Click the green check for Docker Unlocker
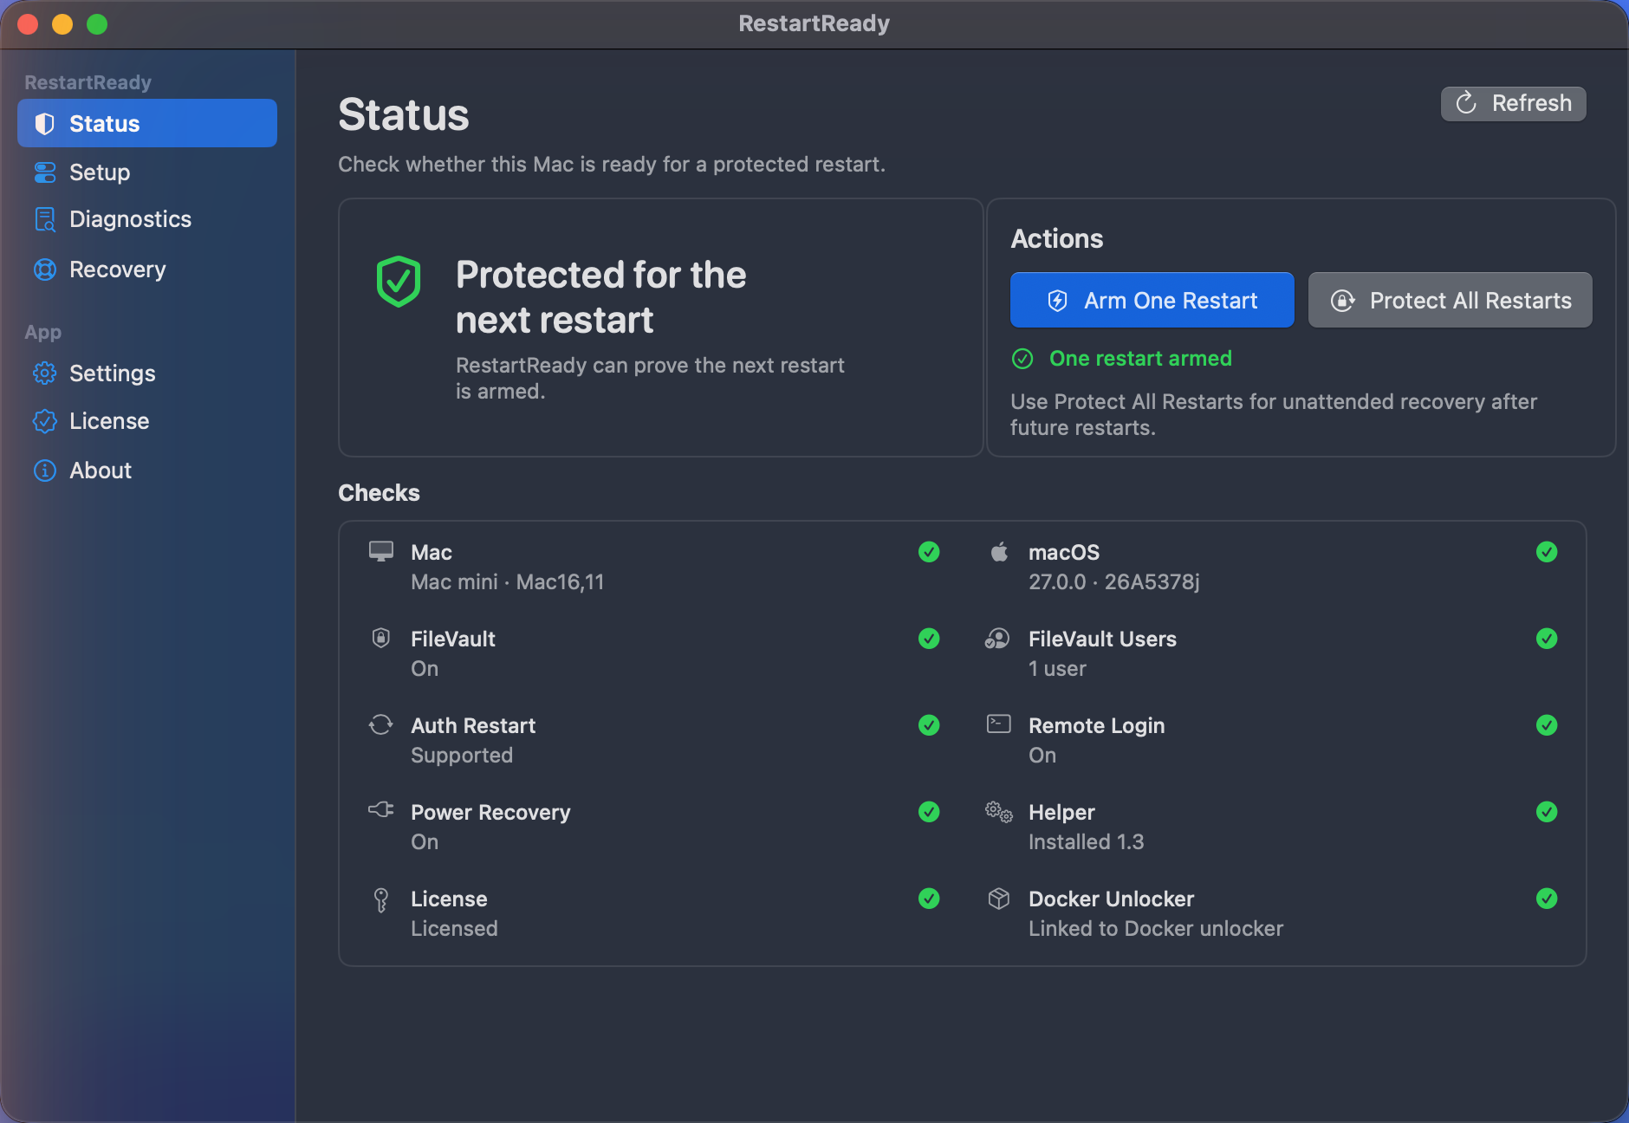Viewport: 1629px width, 1123px height. coord(1547,899)
